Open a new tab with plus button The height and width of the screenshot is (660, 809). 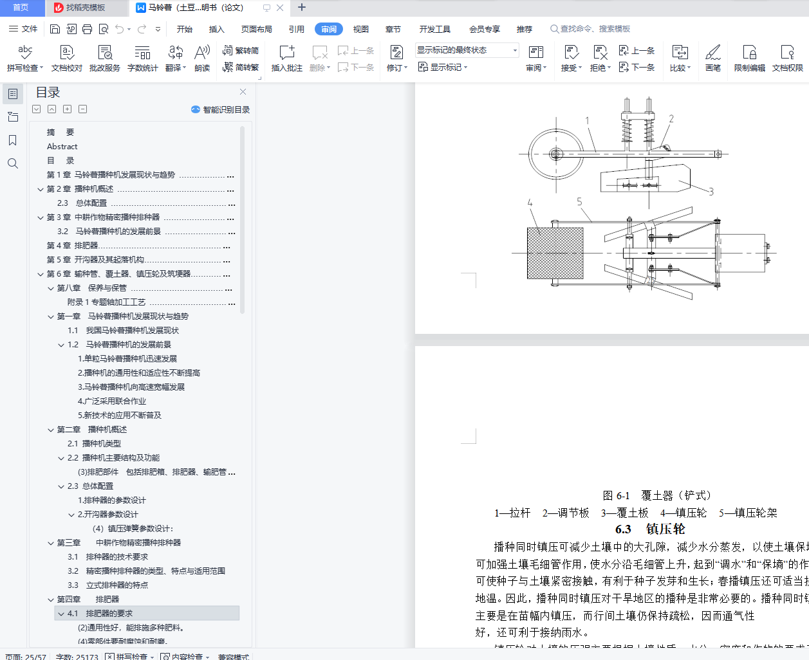[x=302, y=8]
